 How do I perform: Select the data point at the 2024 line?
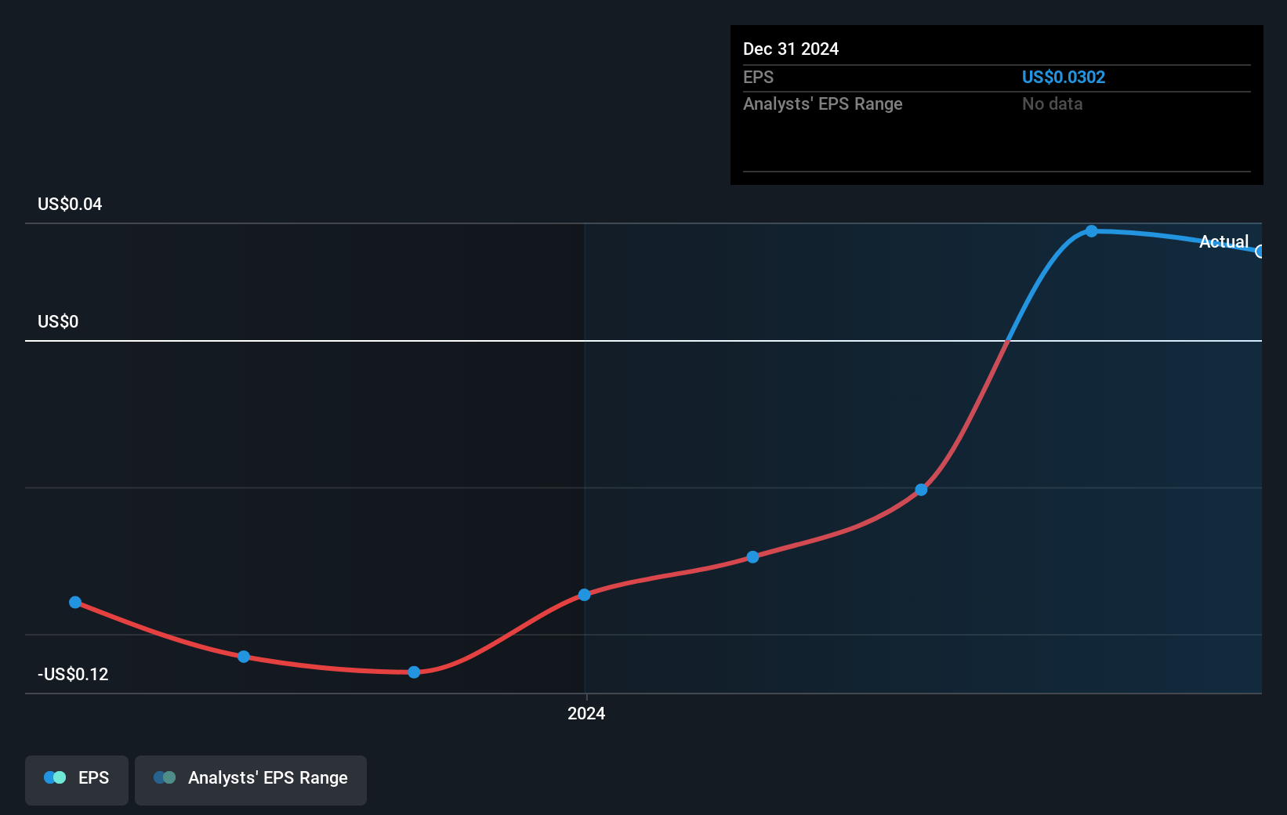click(x=584, y=595)
